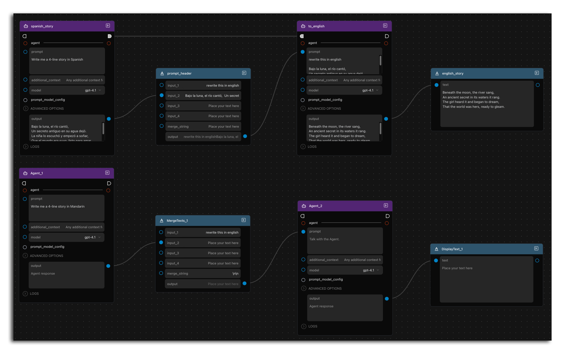Click the merge_string field in MergeTexts_1
Screen dimensions: 565x354
pyautogui.click(x=203, y=274)
